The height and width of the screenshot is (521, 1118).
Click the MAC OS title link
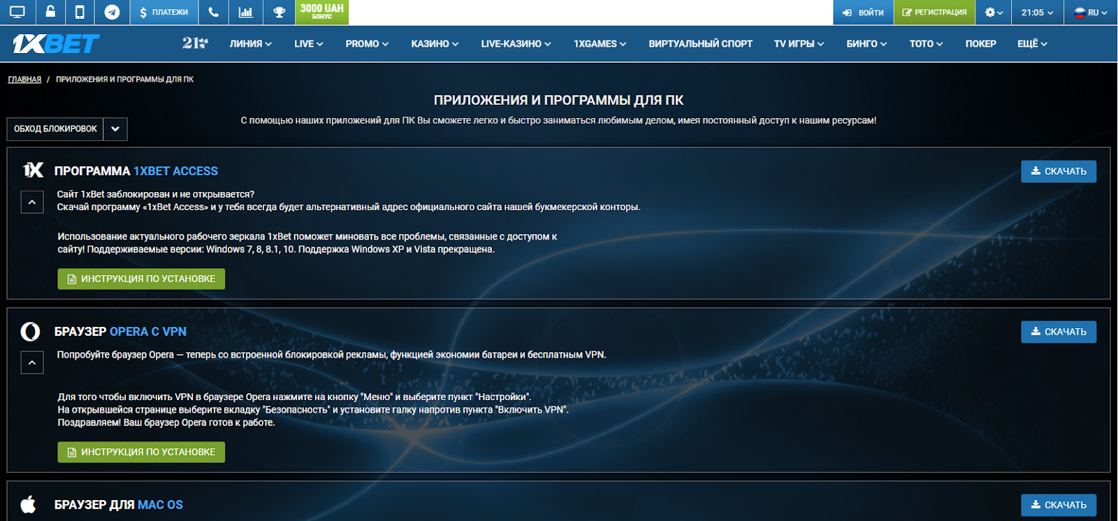[160, 505]
